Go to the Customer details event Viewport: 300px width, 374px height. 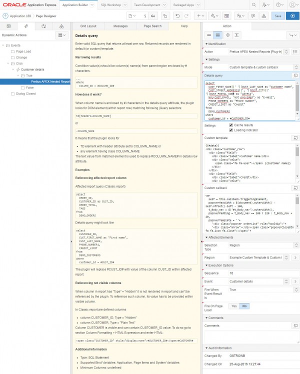tap(295, 281)
